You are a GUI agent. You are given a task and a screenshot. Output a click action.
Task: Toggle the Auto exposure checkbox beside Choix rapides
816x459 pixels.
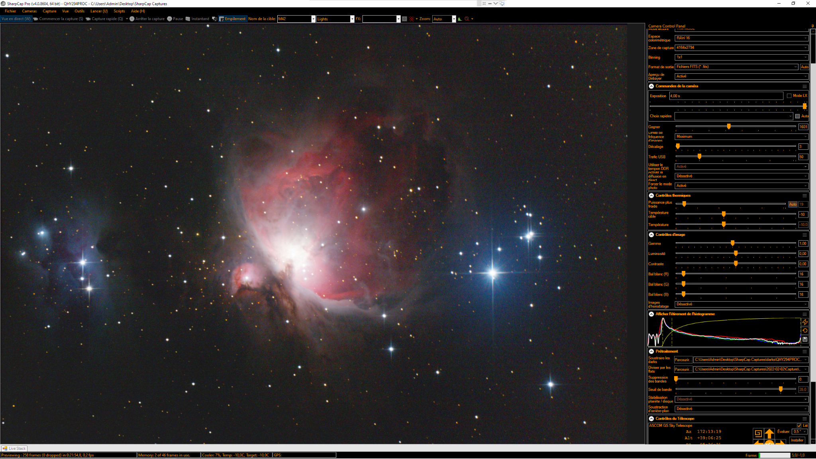pyautogui.click(x=798, y=116)
